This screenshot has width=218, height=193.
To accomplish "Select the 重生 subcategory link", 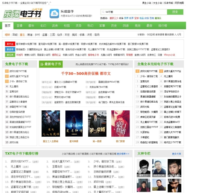I will click(x=22, y=35).
